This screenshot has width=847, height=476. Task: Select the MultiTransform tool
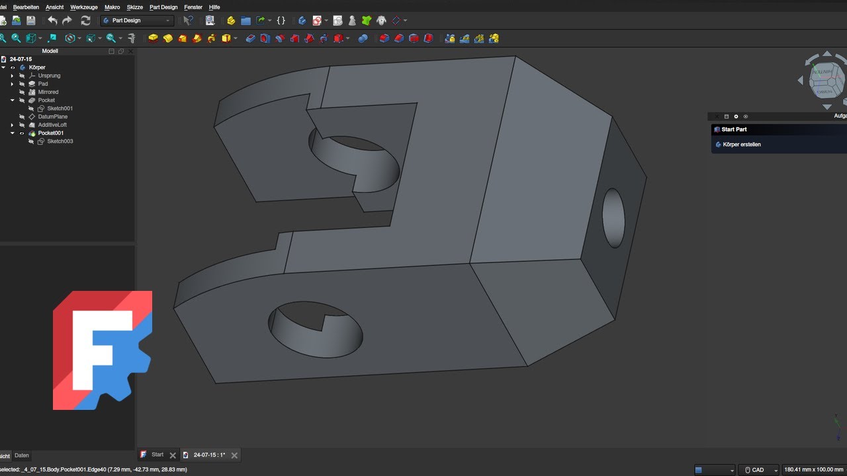494,38
